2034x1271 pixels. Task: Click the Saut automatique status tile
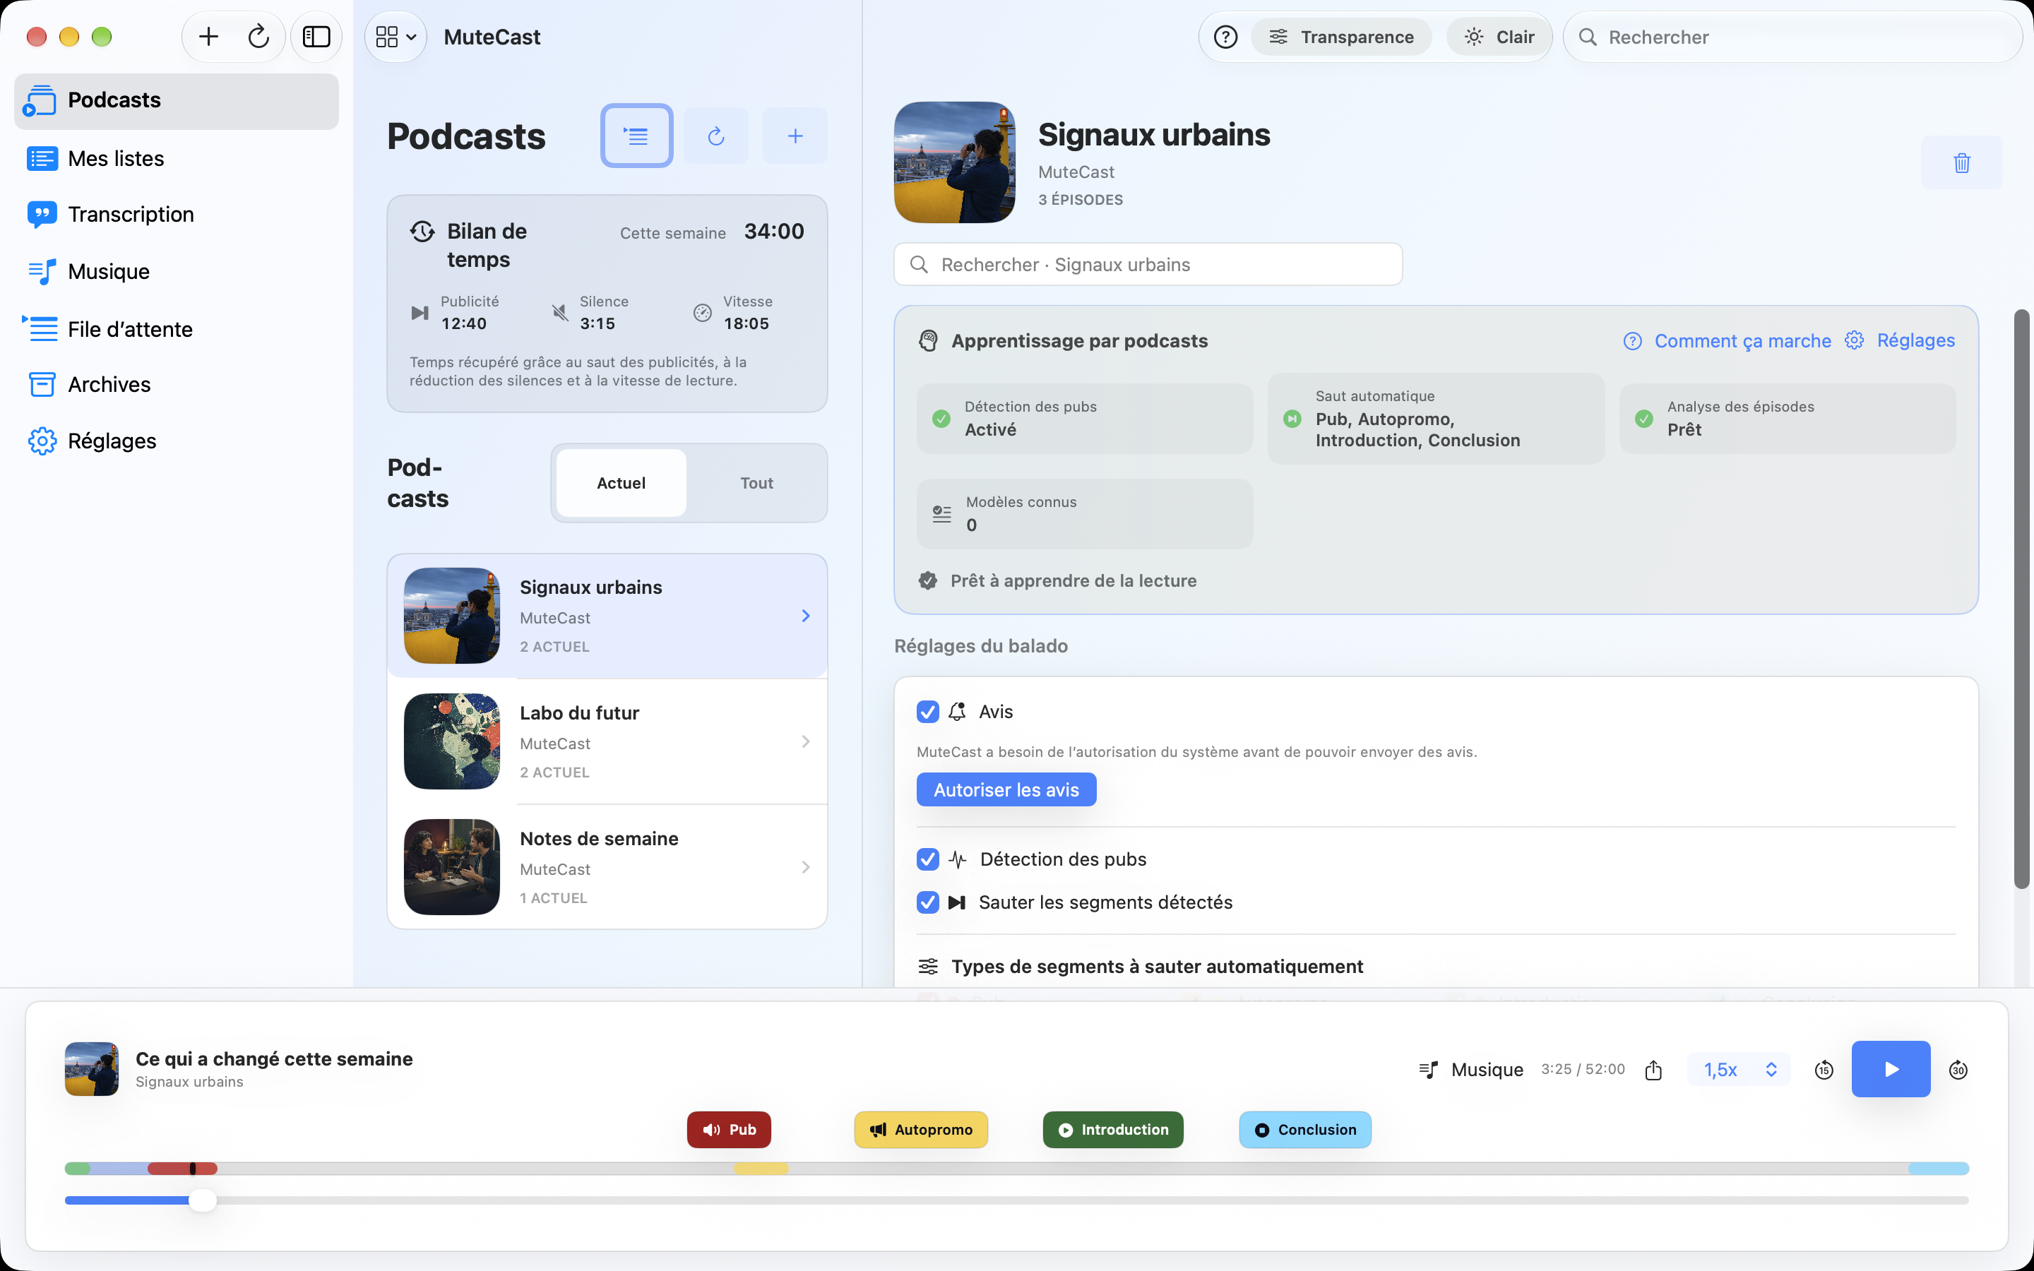1436,419
